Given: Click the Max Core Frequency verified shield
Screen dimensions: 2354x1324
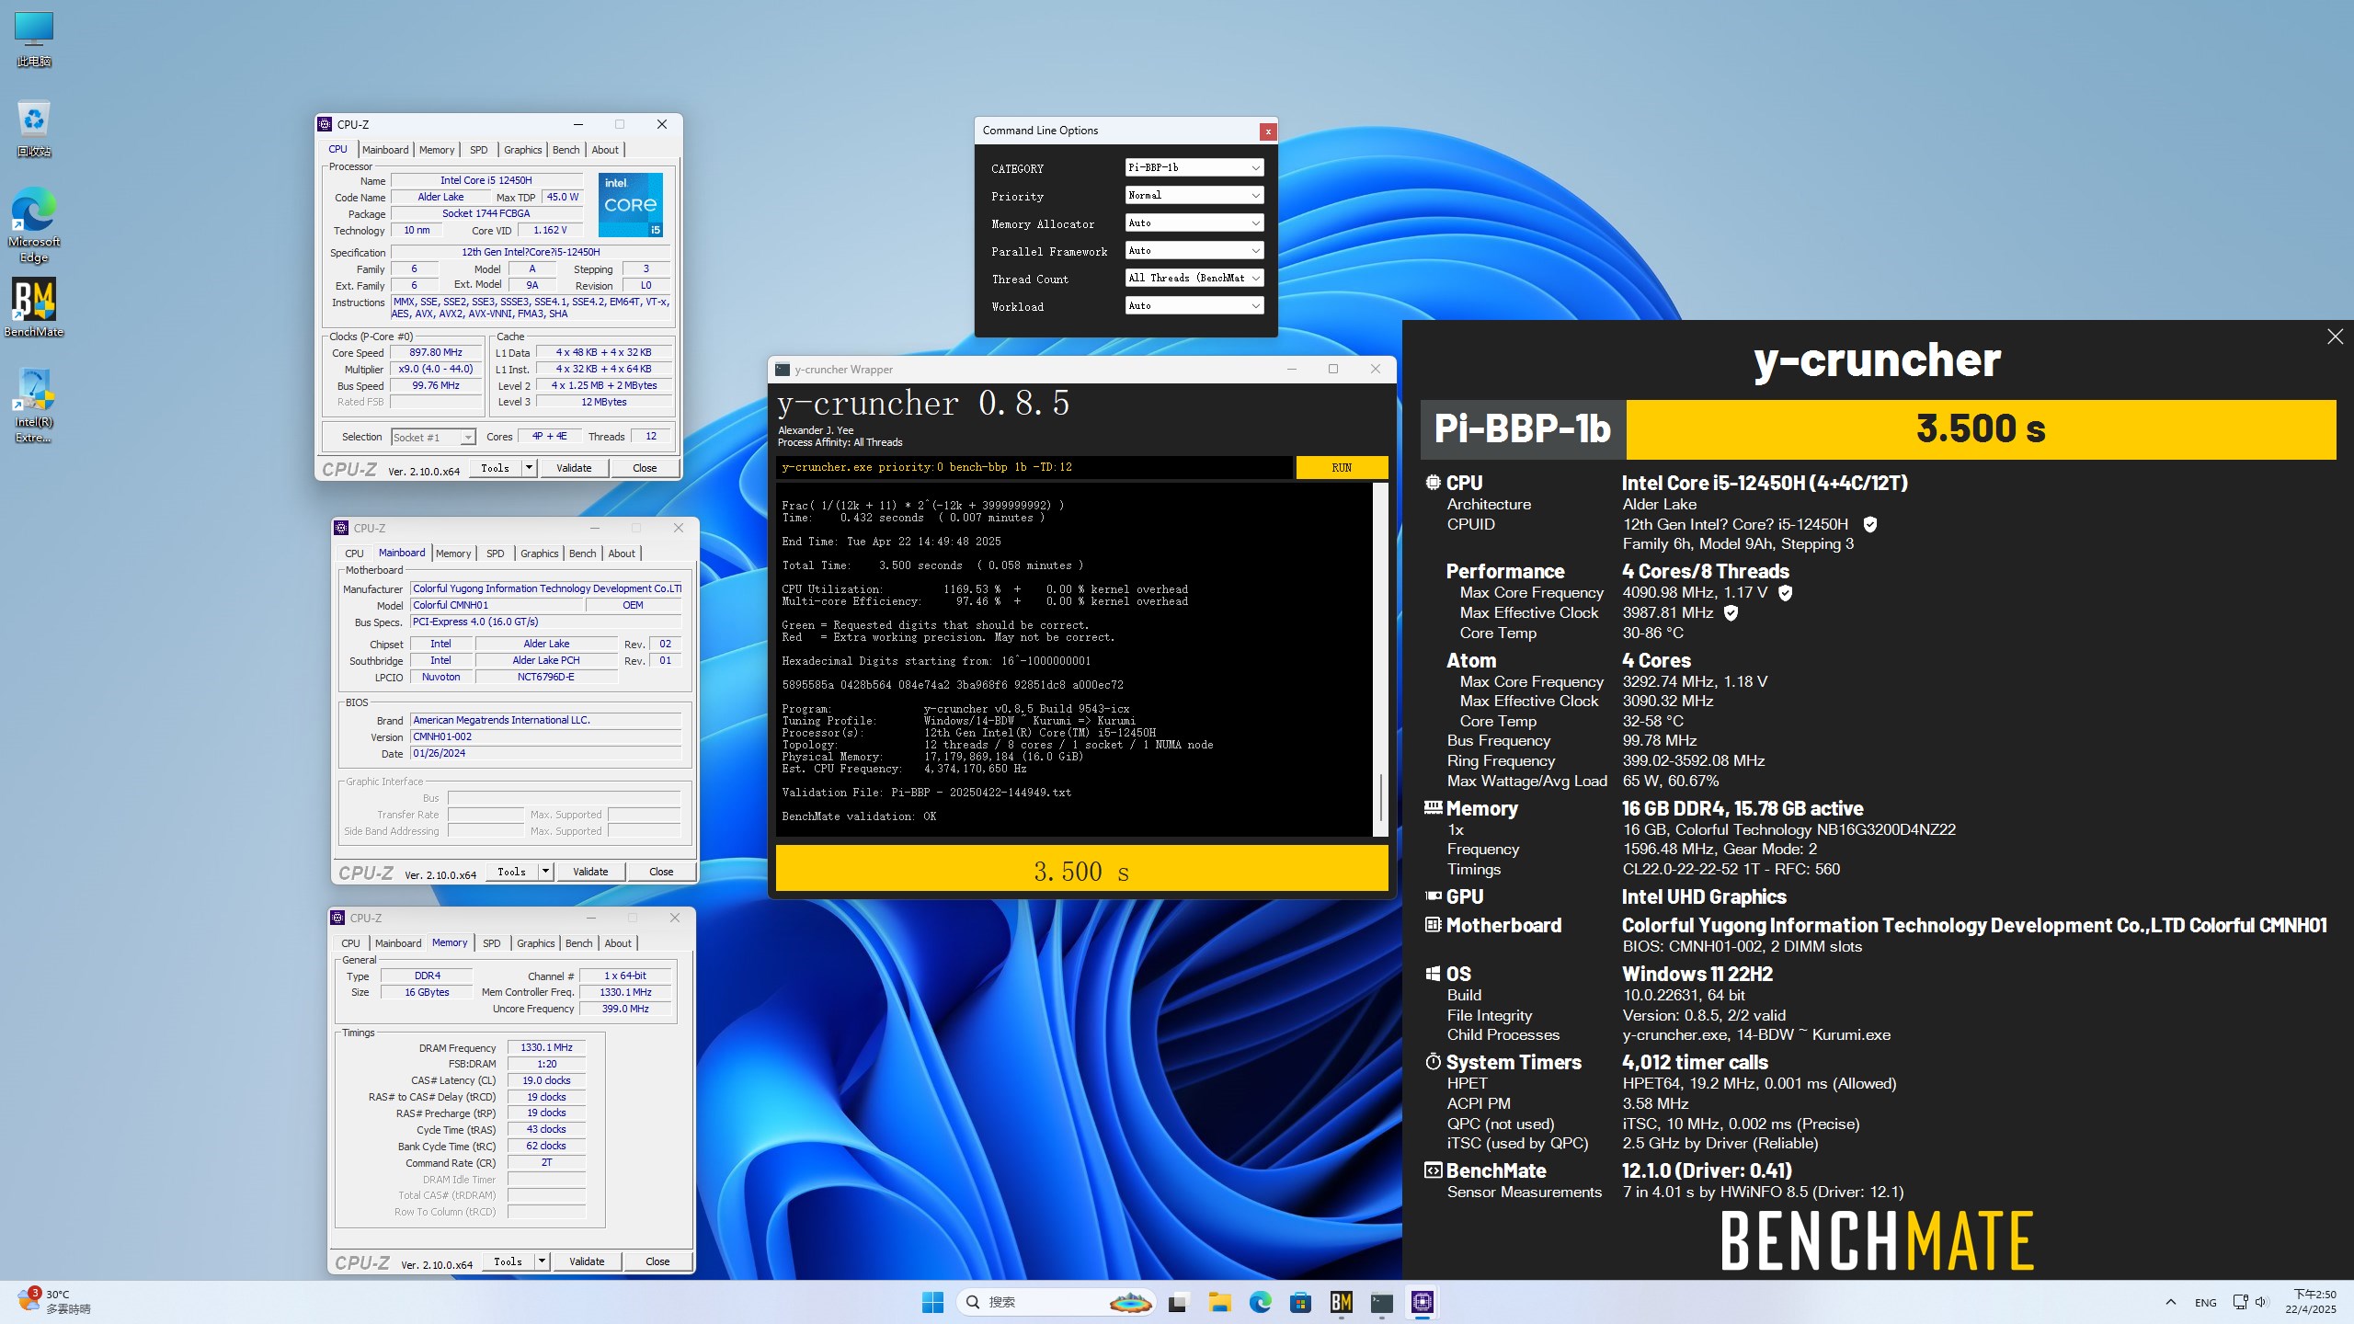Looking at the screenshot, I should [x=1785, y=593].
